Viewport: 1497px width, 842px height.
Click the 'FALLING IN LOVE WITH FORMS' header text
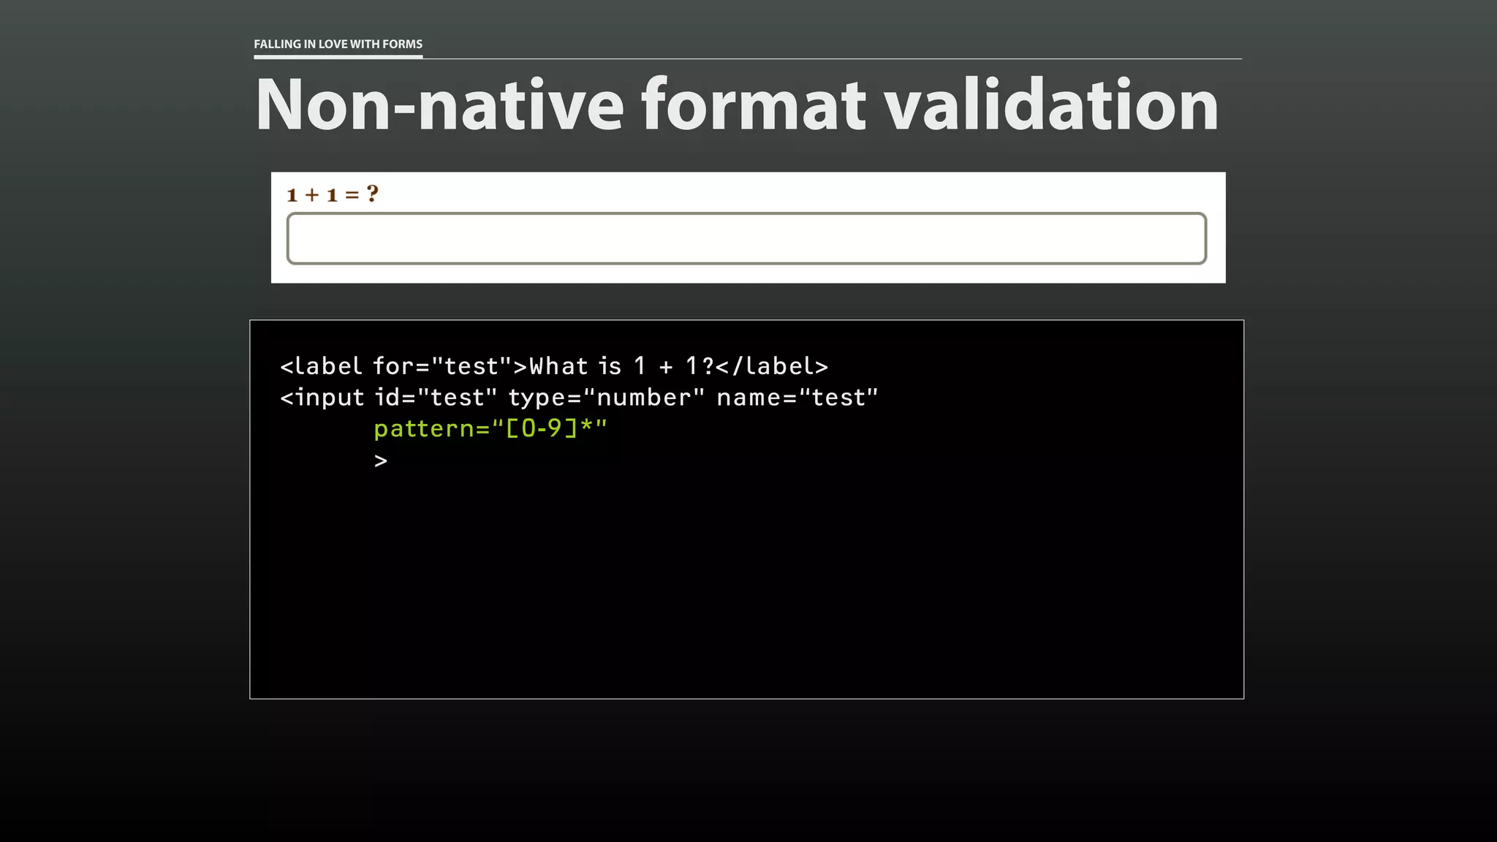click(338, 44)
